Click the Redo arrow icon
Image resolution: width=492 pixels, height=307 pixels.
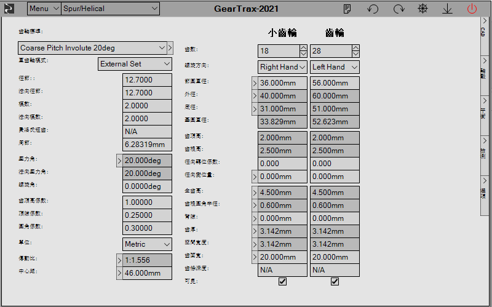click(x=399, y=9)
